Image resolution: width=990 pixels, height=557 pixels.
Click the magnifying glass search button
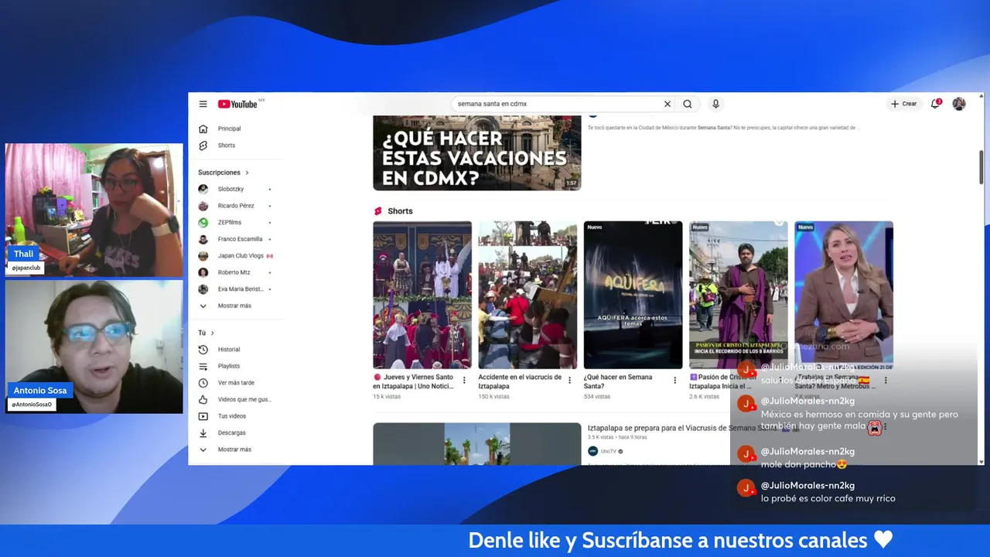(688, 104)
